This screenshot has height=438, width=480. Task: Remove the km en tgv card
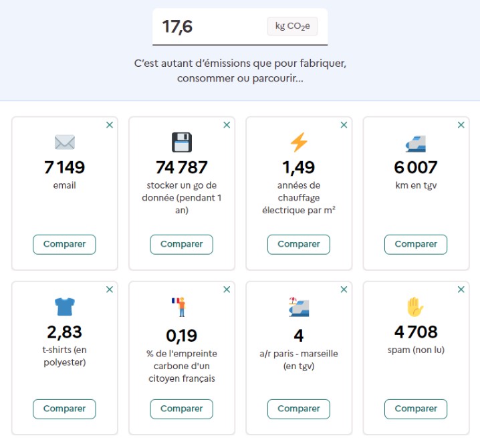461,125
